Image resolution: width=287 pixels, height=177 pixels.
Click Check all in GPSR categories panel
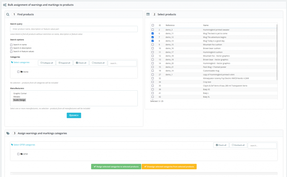(x=221, y=145)
